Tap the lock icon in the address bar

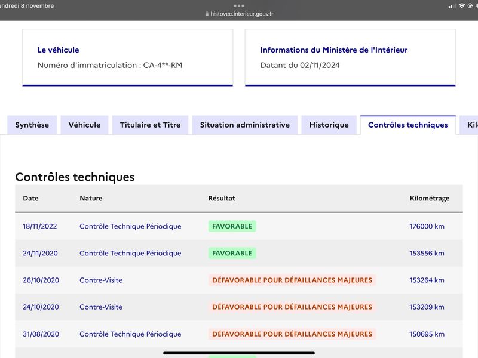coord(207,14)
